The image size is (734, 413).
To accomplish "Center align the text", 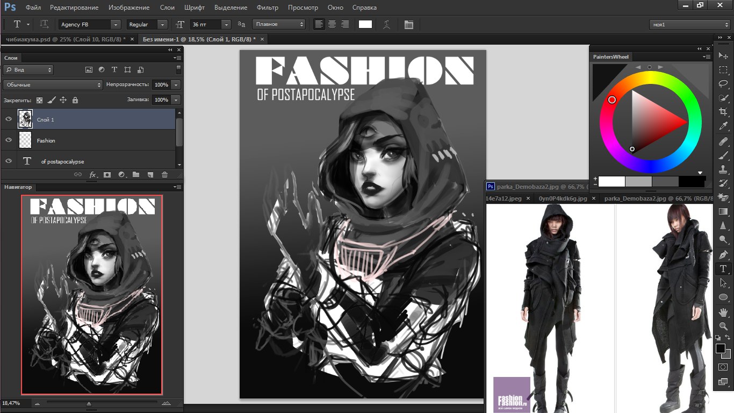I will tap(332, 24).
